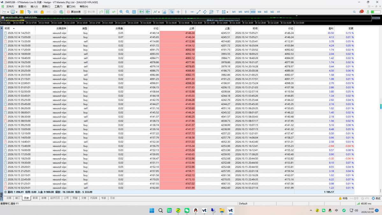This screenshot has height=215, width=382.
Task: Open the Windows Start menu
Action: pos(152,210)
